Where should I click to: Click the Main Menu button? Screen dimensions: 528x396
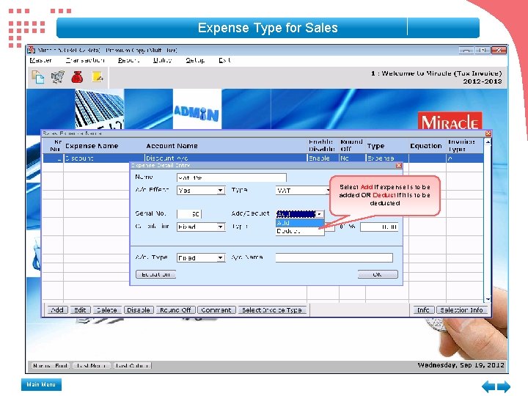(41, 384)
